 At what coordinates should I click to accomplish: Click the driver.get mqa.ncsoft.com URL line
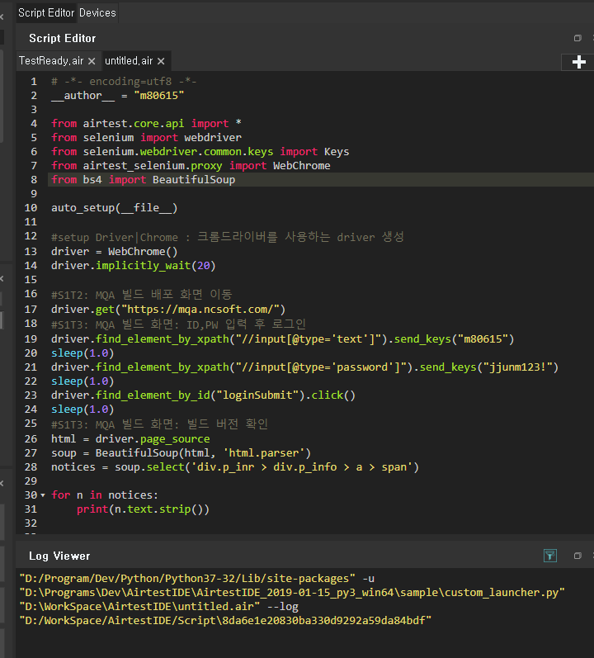pyautogui.click(x=168, y=310)
